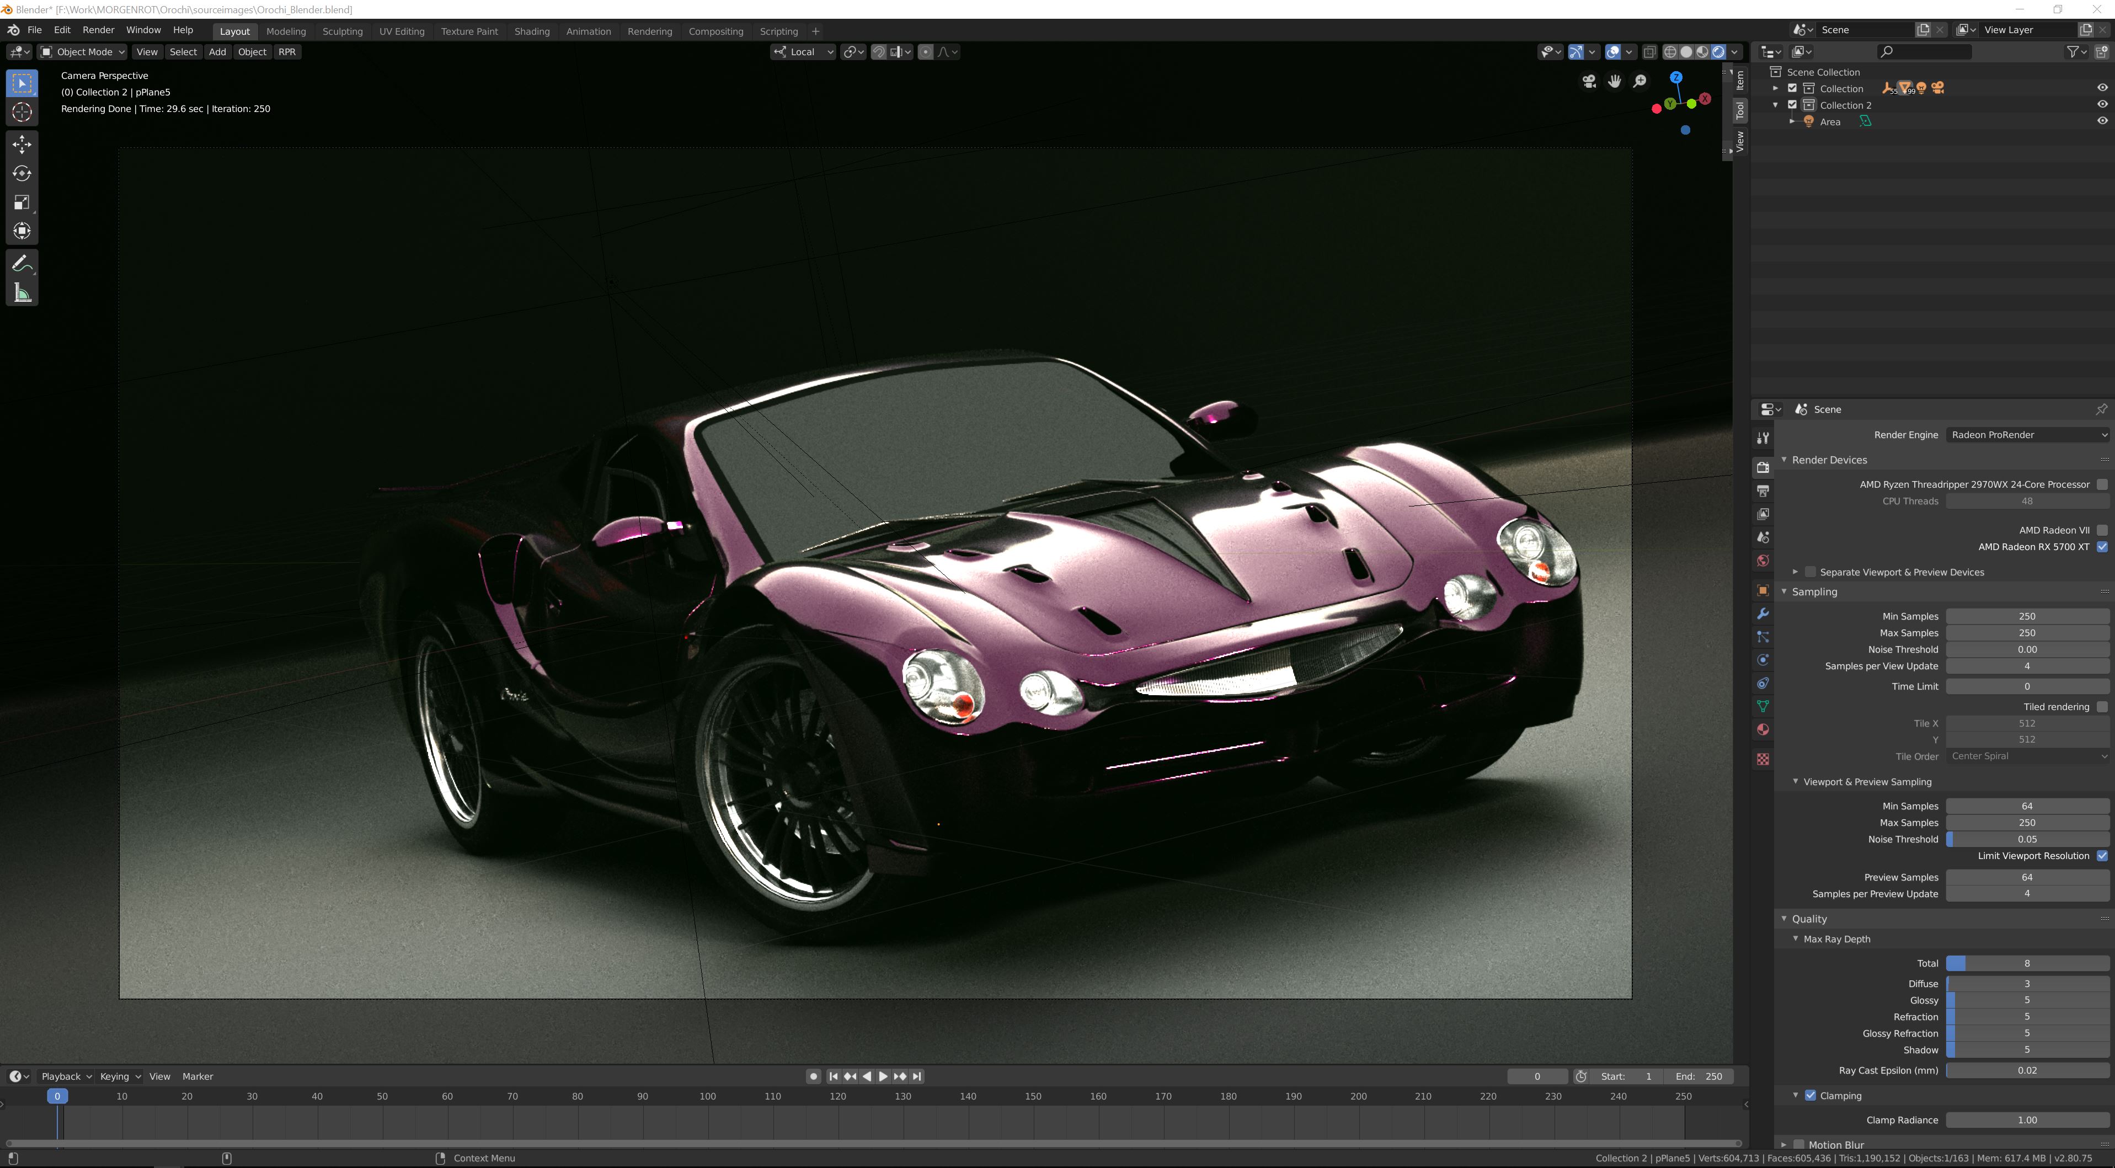This screenshot has height=1168, width=2115.
Task: Select the 3D Cursor tool
Action: coord(22,113)
